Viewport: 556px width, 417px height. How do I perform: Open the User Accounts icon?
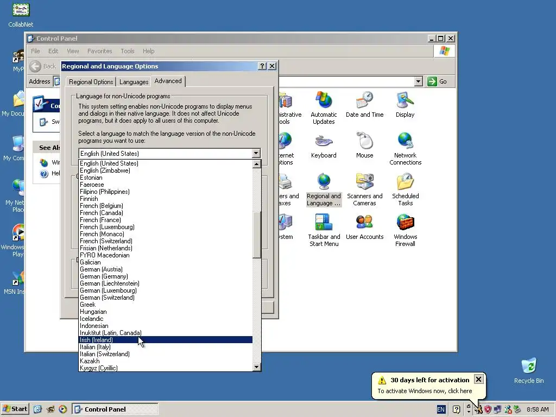(364, 227)
